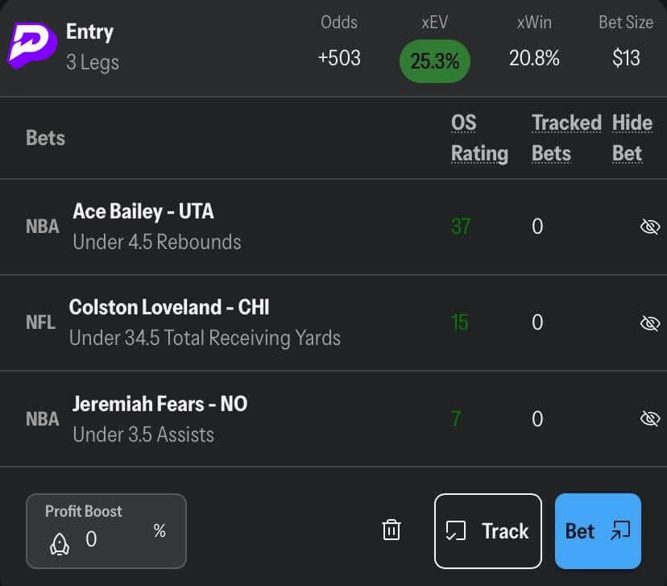Click the Entry 3 Legs title
The width and height of the screenshot is (667, 586).
pyautogui.click(x=92, y=46)
